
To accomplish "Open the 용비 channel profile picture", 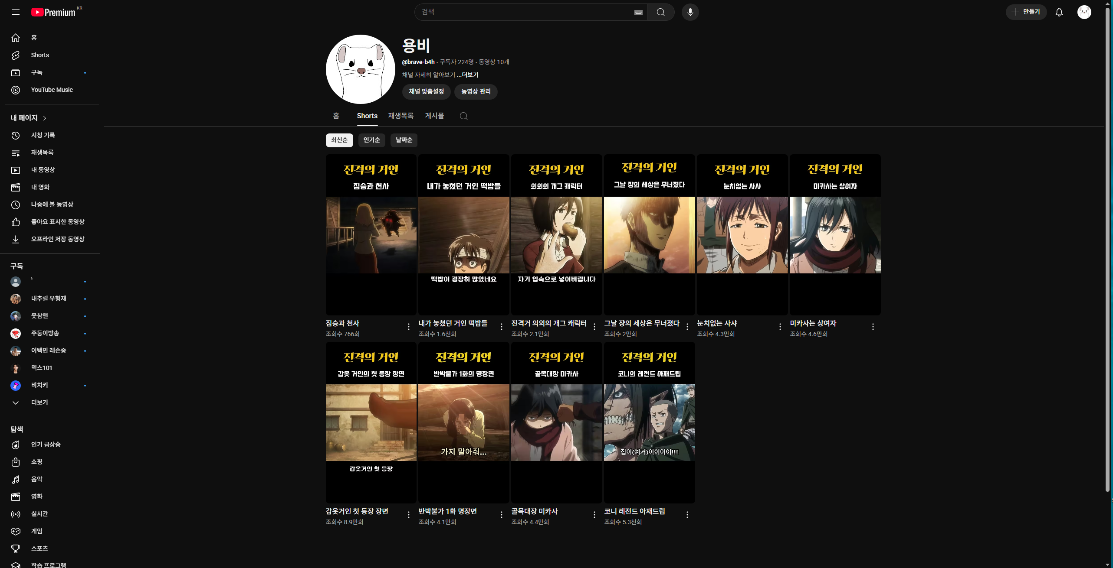I will coord(361,69).
